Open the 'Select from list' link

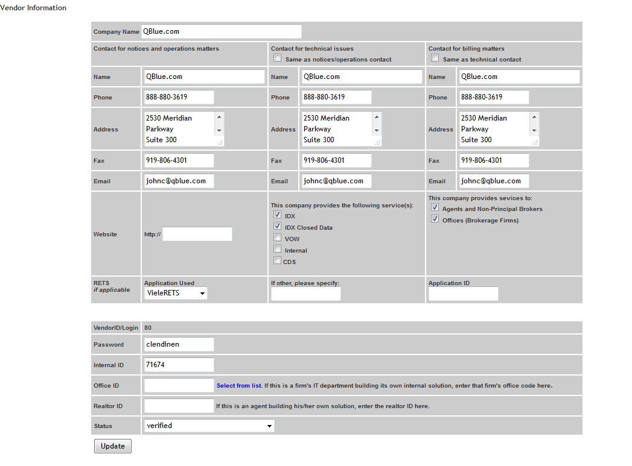(x=239, y=386)
